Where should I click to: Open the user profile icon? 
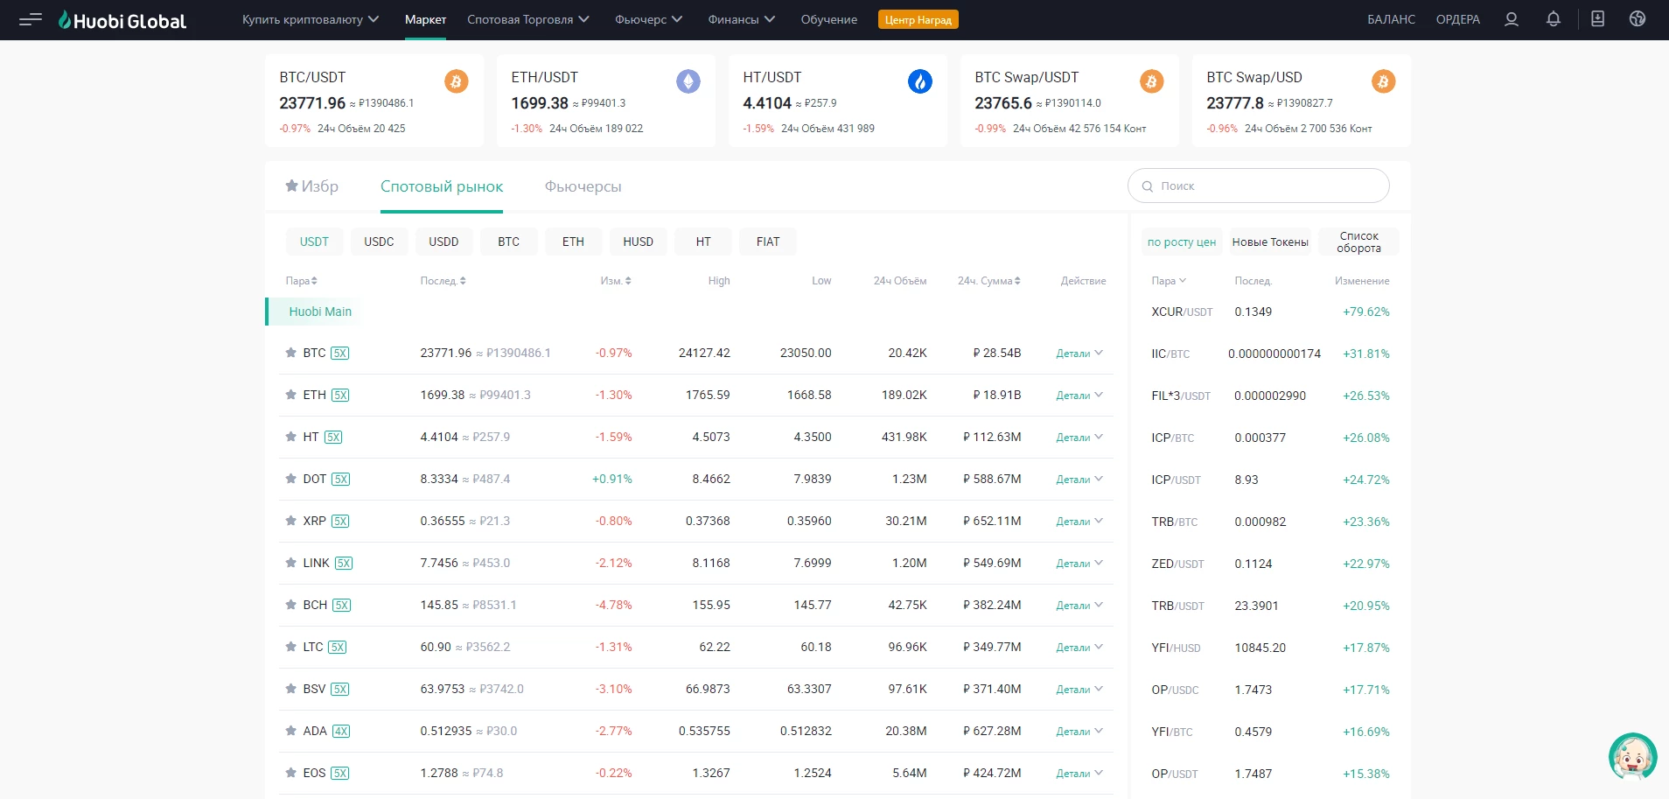(x=1511, y=19)
